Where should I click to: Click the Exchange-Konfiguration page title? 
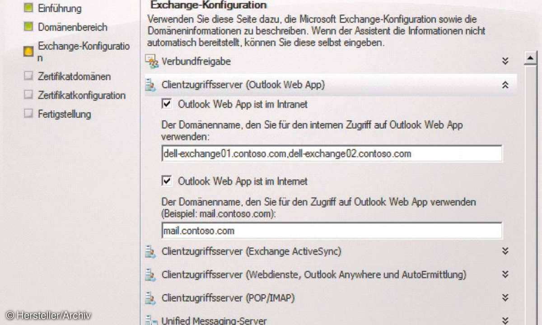208,5
